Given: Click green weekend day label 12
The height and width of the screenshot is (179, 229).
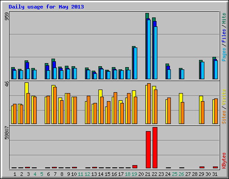Looking at the screenshot, I should [87, 174].
